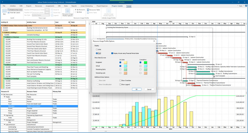Select the Units display radio button
This screenshot has width=248, height=133.
click(97, 49)
